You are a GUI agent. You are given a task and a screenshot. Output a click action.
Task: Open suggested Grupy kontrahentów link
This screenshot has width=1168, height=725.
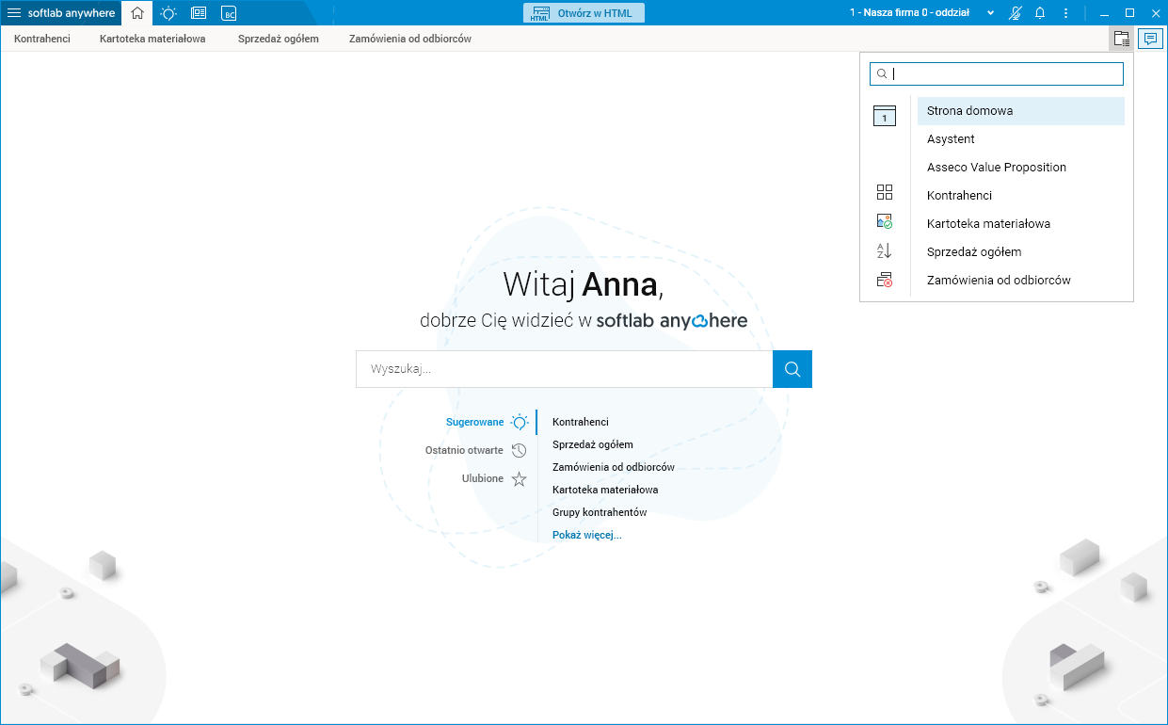click(x=600, y=512)
